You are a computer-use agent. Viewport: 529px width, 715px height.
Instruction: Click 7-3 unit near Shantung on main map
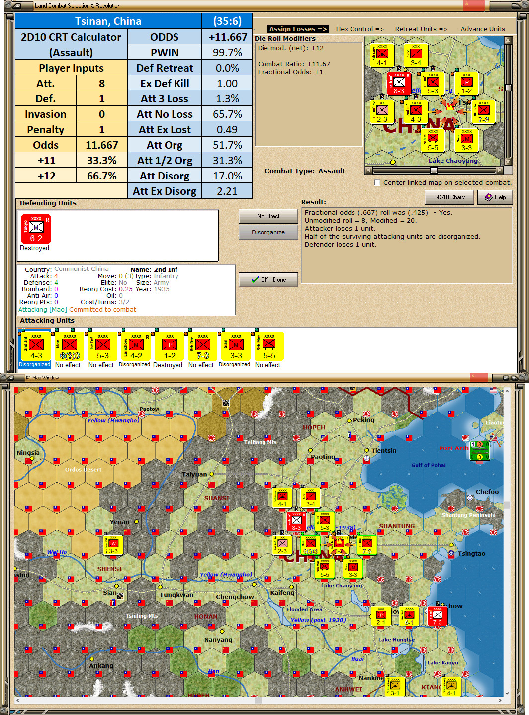point(367,545)
